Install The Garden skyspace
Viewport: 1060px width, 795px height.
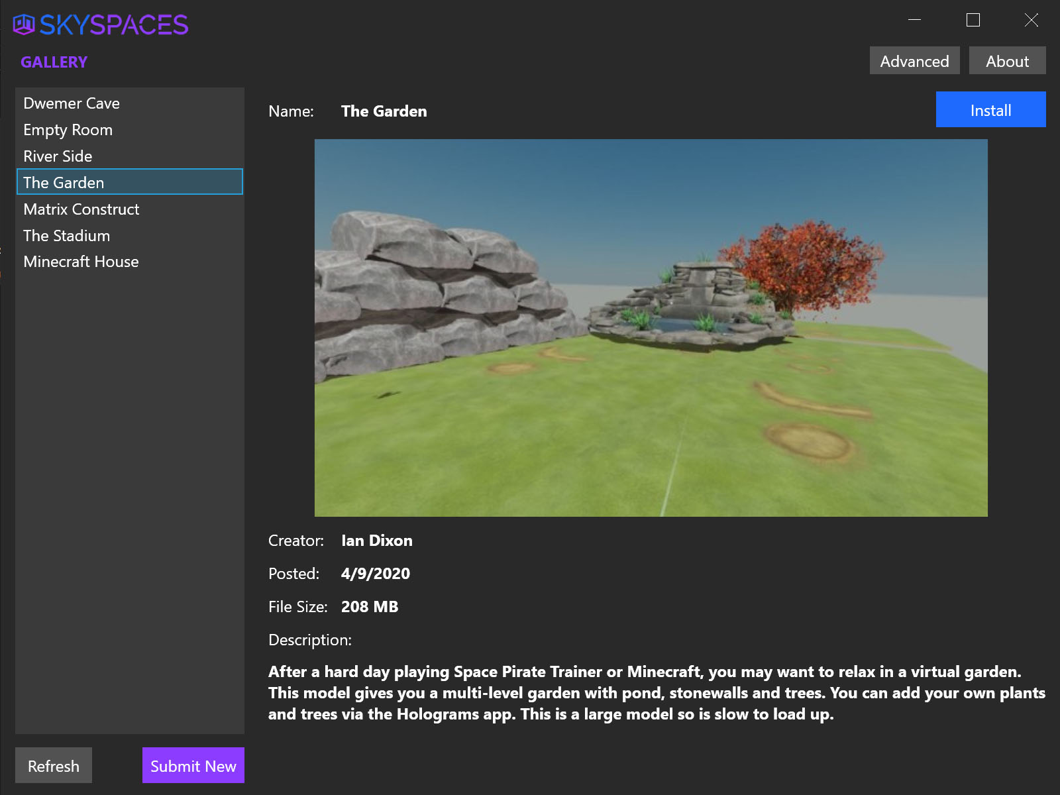click(x=990, y=110)
